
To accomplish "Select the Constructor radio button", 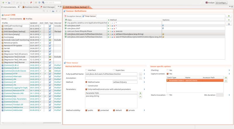I will (86, 86).
